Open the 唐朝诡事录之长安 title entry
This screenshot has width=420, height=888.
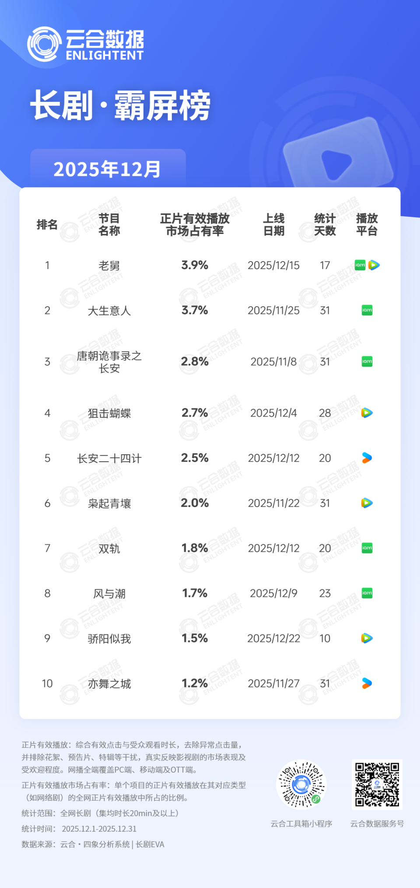109,362
